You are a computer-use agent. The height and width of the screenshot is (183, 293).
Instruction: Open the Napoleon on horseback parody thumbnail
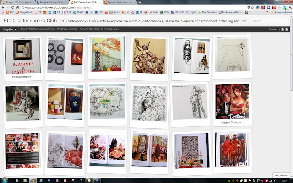(22, 106)
